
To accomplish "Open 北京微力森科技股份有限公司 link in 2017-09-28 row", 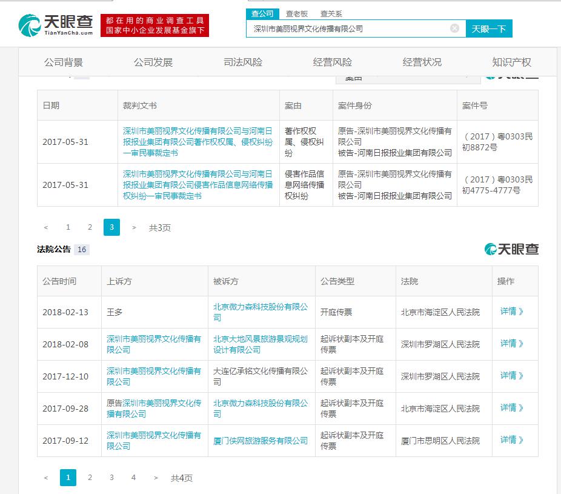I will click(261, 409).
